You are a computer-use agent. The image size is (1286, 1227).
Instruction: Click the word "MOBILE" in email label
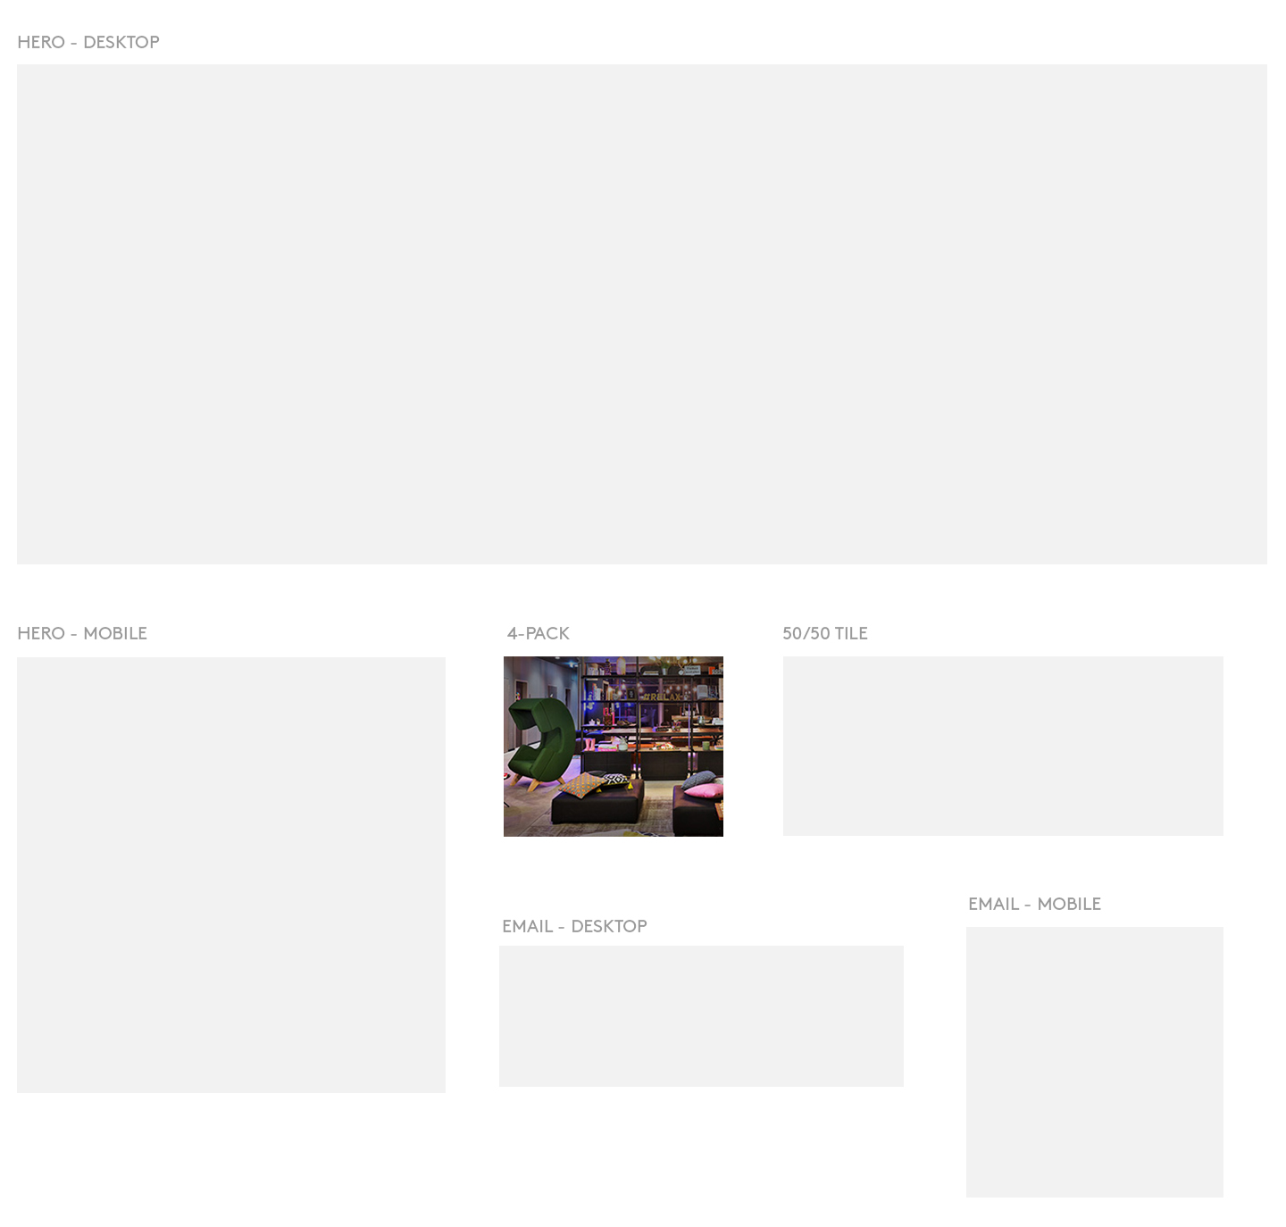tap(1068, 904)
